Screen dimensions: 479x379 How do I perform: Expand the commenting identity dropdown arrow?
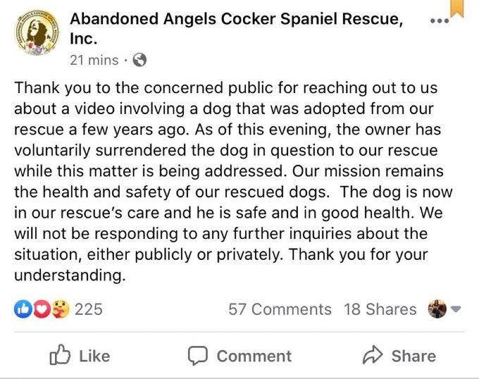click(x=455, y=309)
